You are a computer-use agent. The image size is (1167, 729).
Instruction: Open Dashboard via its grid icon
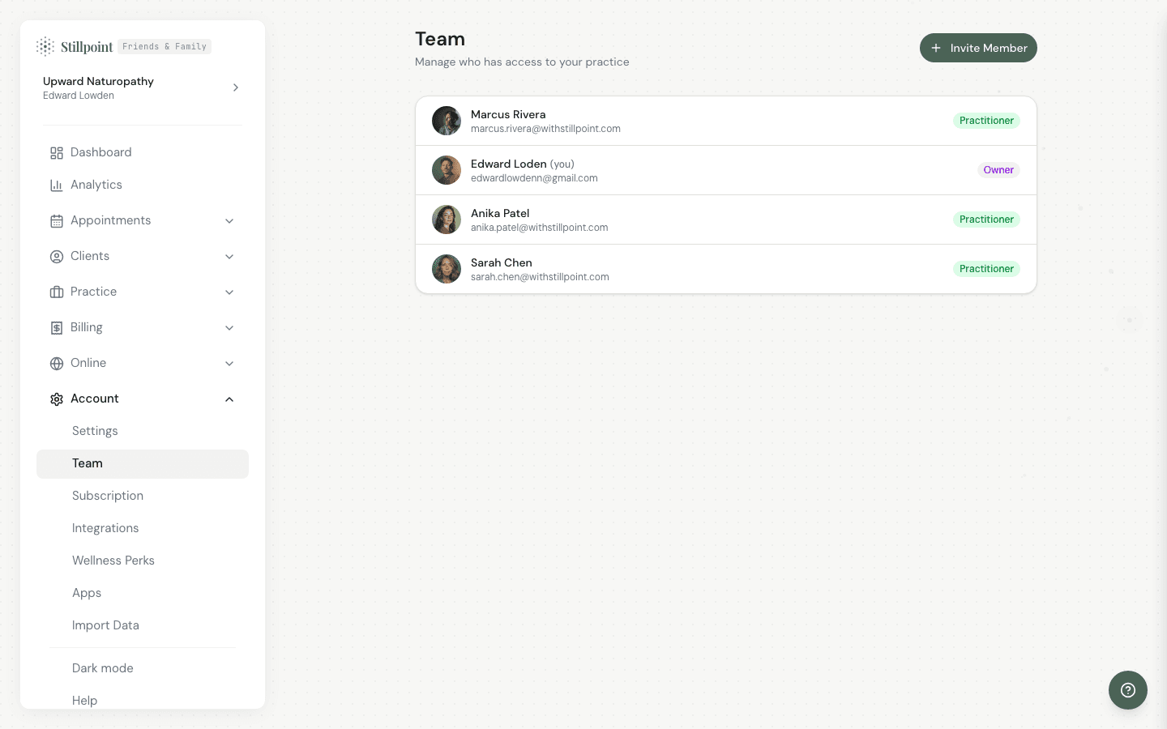tap(57, 153)
